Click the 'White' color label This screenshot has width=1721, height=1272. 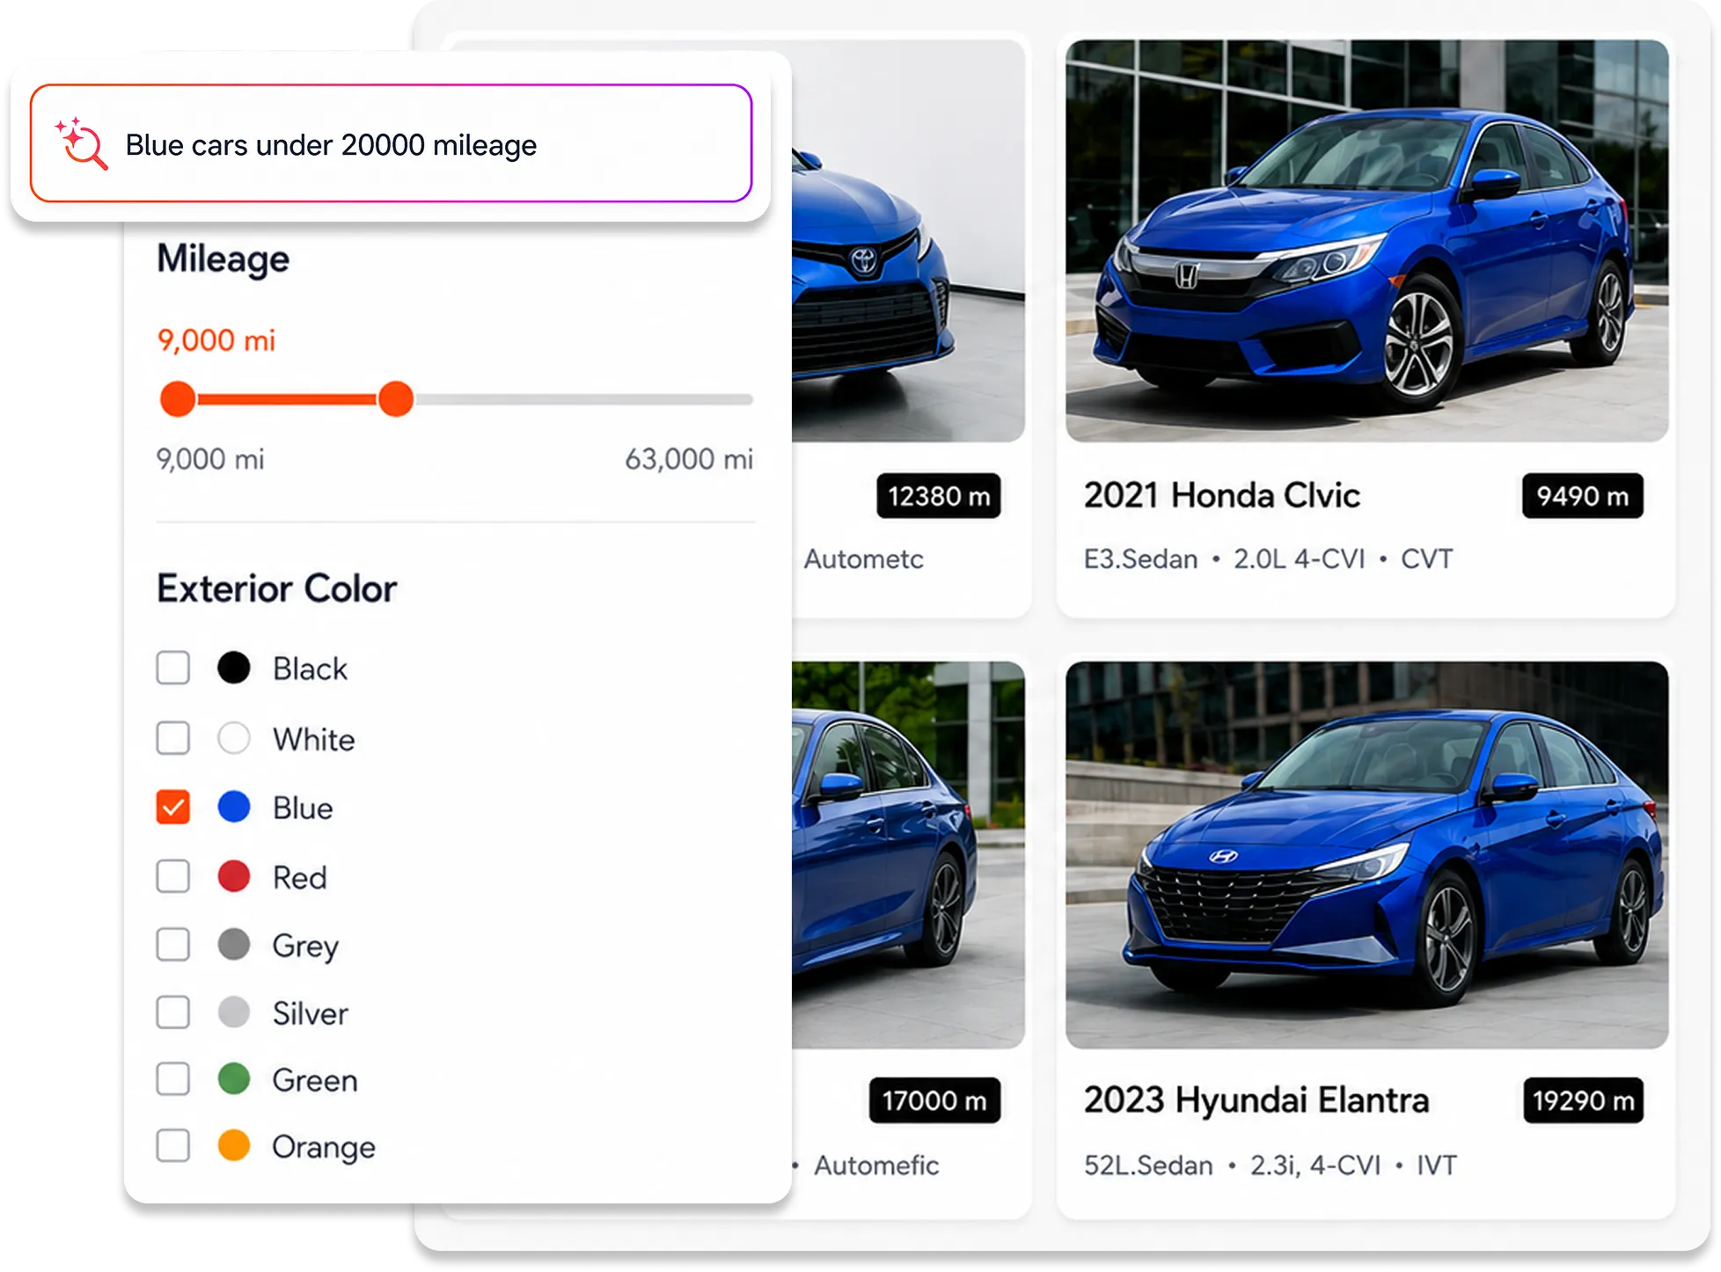click(x=314, y=739)
